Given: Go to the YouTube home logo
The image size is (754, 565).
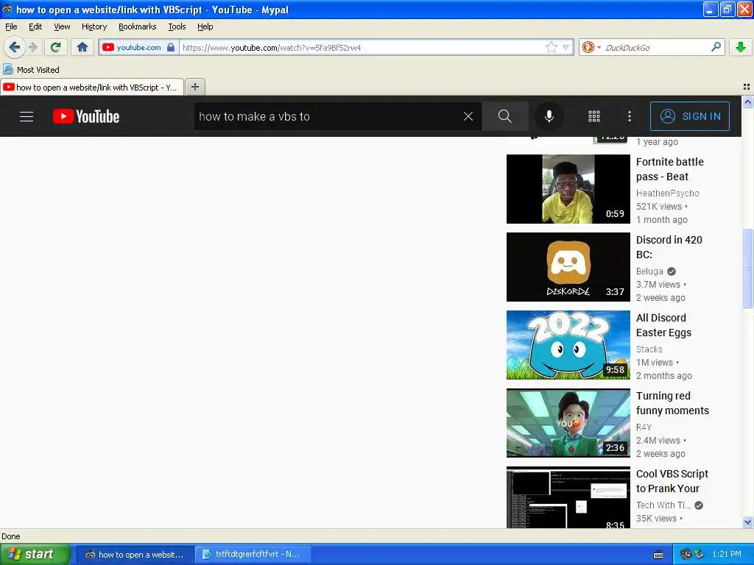Looking at the screenshot, I should 86,116.
